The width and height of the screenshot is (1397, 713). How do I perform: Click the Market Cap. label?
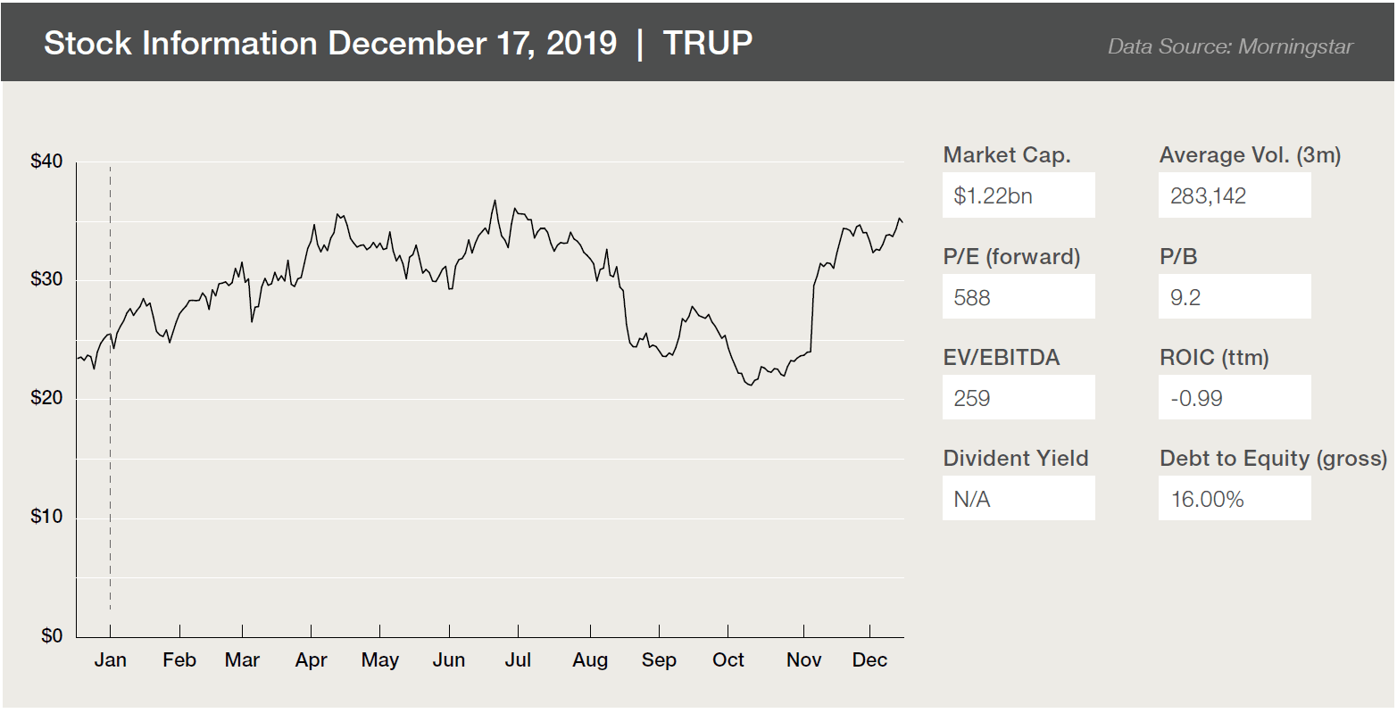[1006, 155]
